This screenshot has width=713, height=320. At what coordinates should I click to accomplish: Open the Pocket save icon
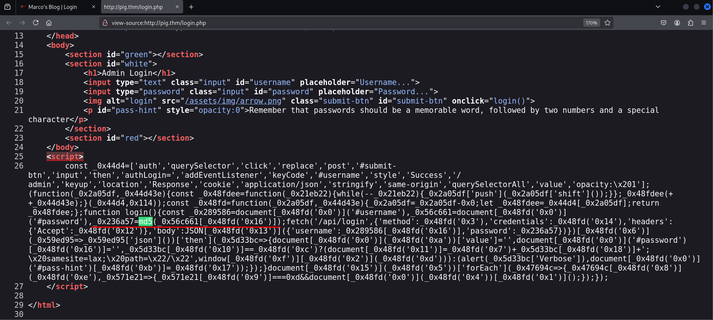(664, 23)
